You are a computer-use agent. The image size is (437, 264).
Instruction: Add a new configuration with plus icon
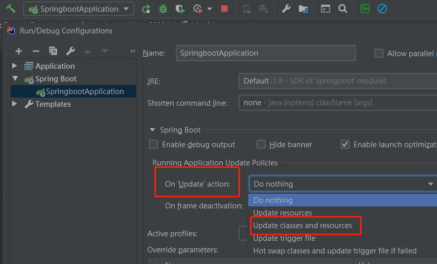click(19, 51)
